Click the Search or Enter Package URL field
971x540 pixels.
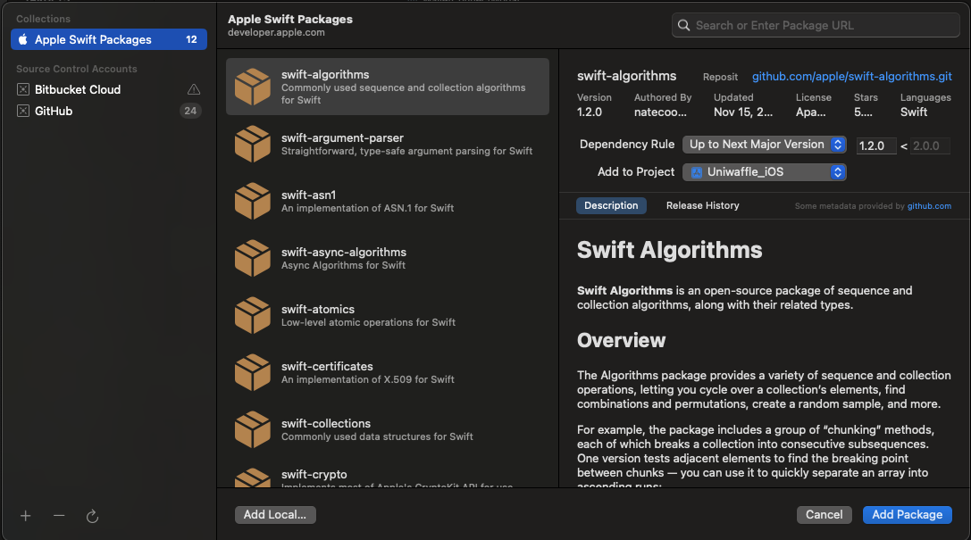(816, 25)
